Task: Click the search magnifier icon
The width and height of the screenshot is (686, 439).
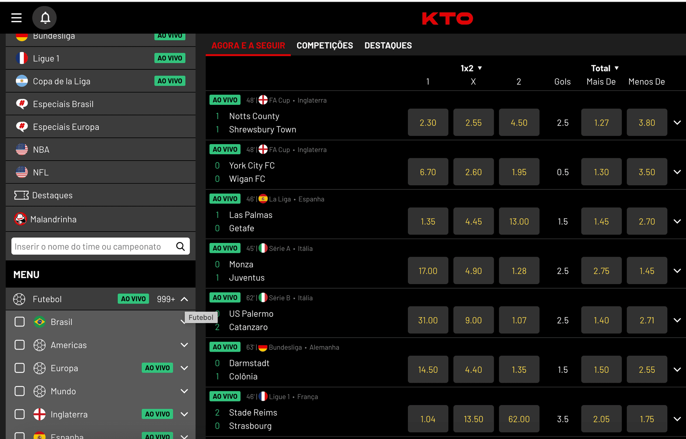Action: pyautogui.click(x=181, y=246)
